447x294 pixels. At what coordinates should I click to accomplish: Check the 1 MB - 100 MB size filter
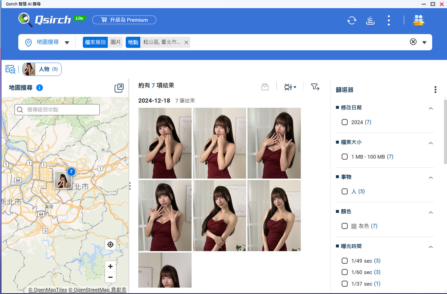point(345,157)
